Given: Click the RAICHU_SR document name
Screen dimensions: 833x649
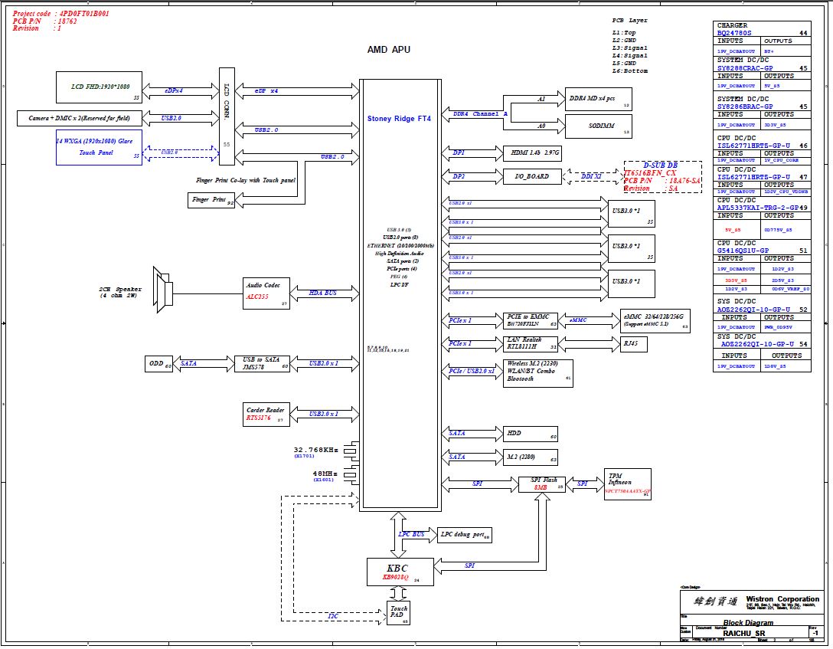Looking at the screenshot, I should [743, 633].
